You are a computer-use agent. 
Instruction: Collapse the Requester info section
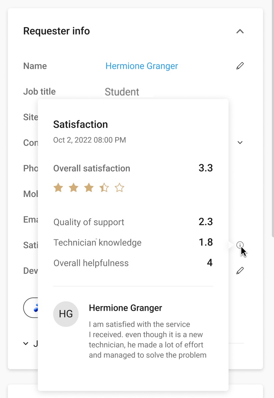[x=240, y=31]
